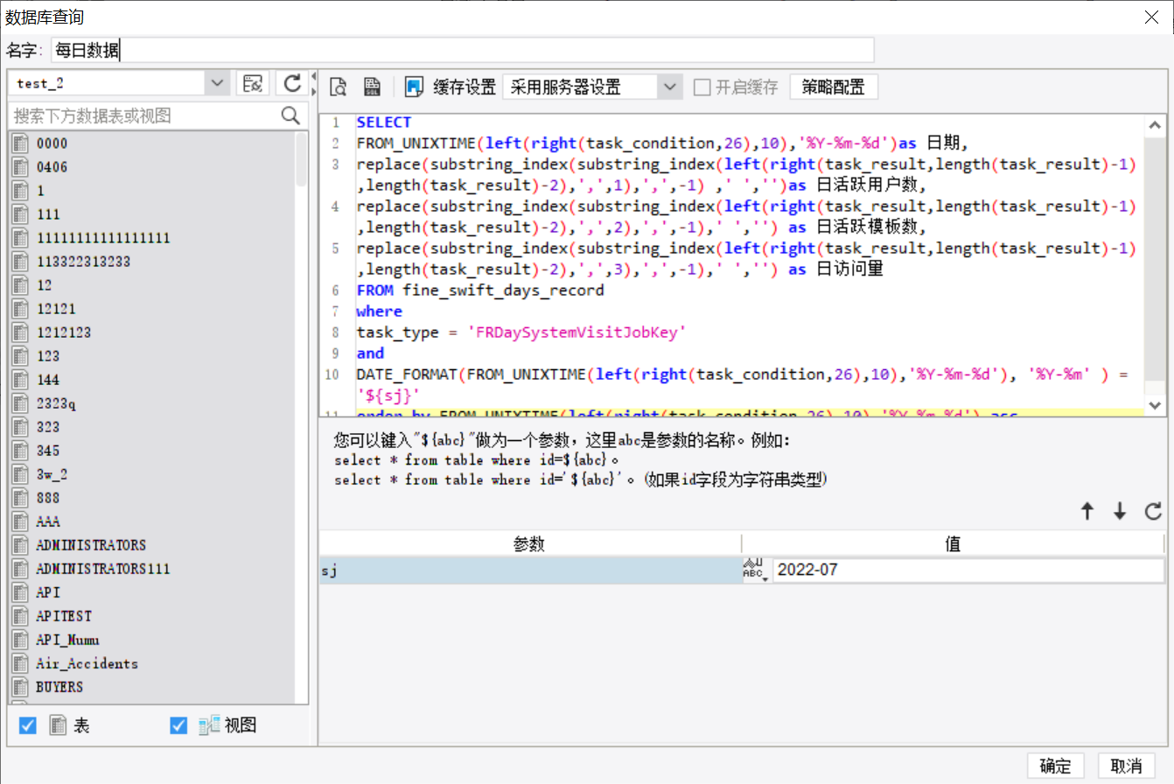Click line 6 FROM fine_swift_days_record
The image size is (1174, 784).
(x=480, y=290)
